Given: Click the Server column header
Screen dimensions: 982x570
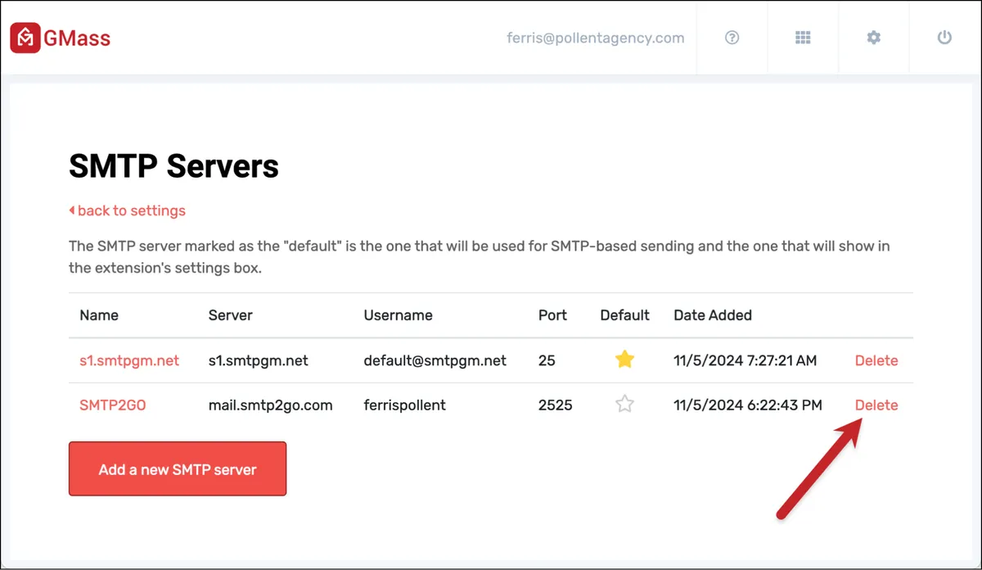Looking at the screenshot, I should (231, 315).
